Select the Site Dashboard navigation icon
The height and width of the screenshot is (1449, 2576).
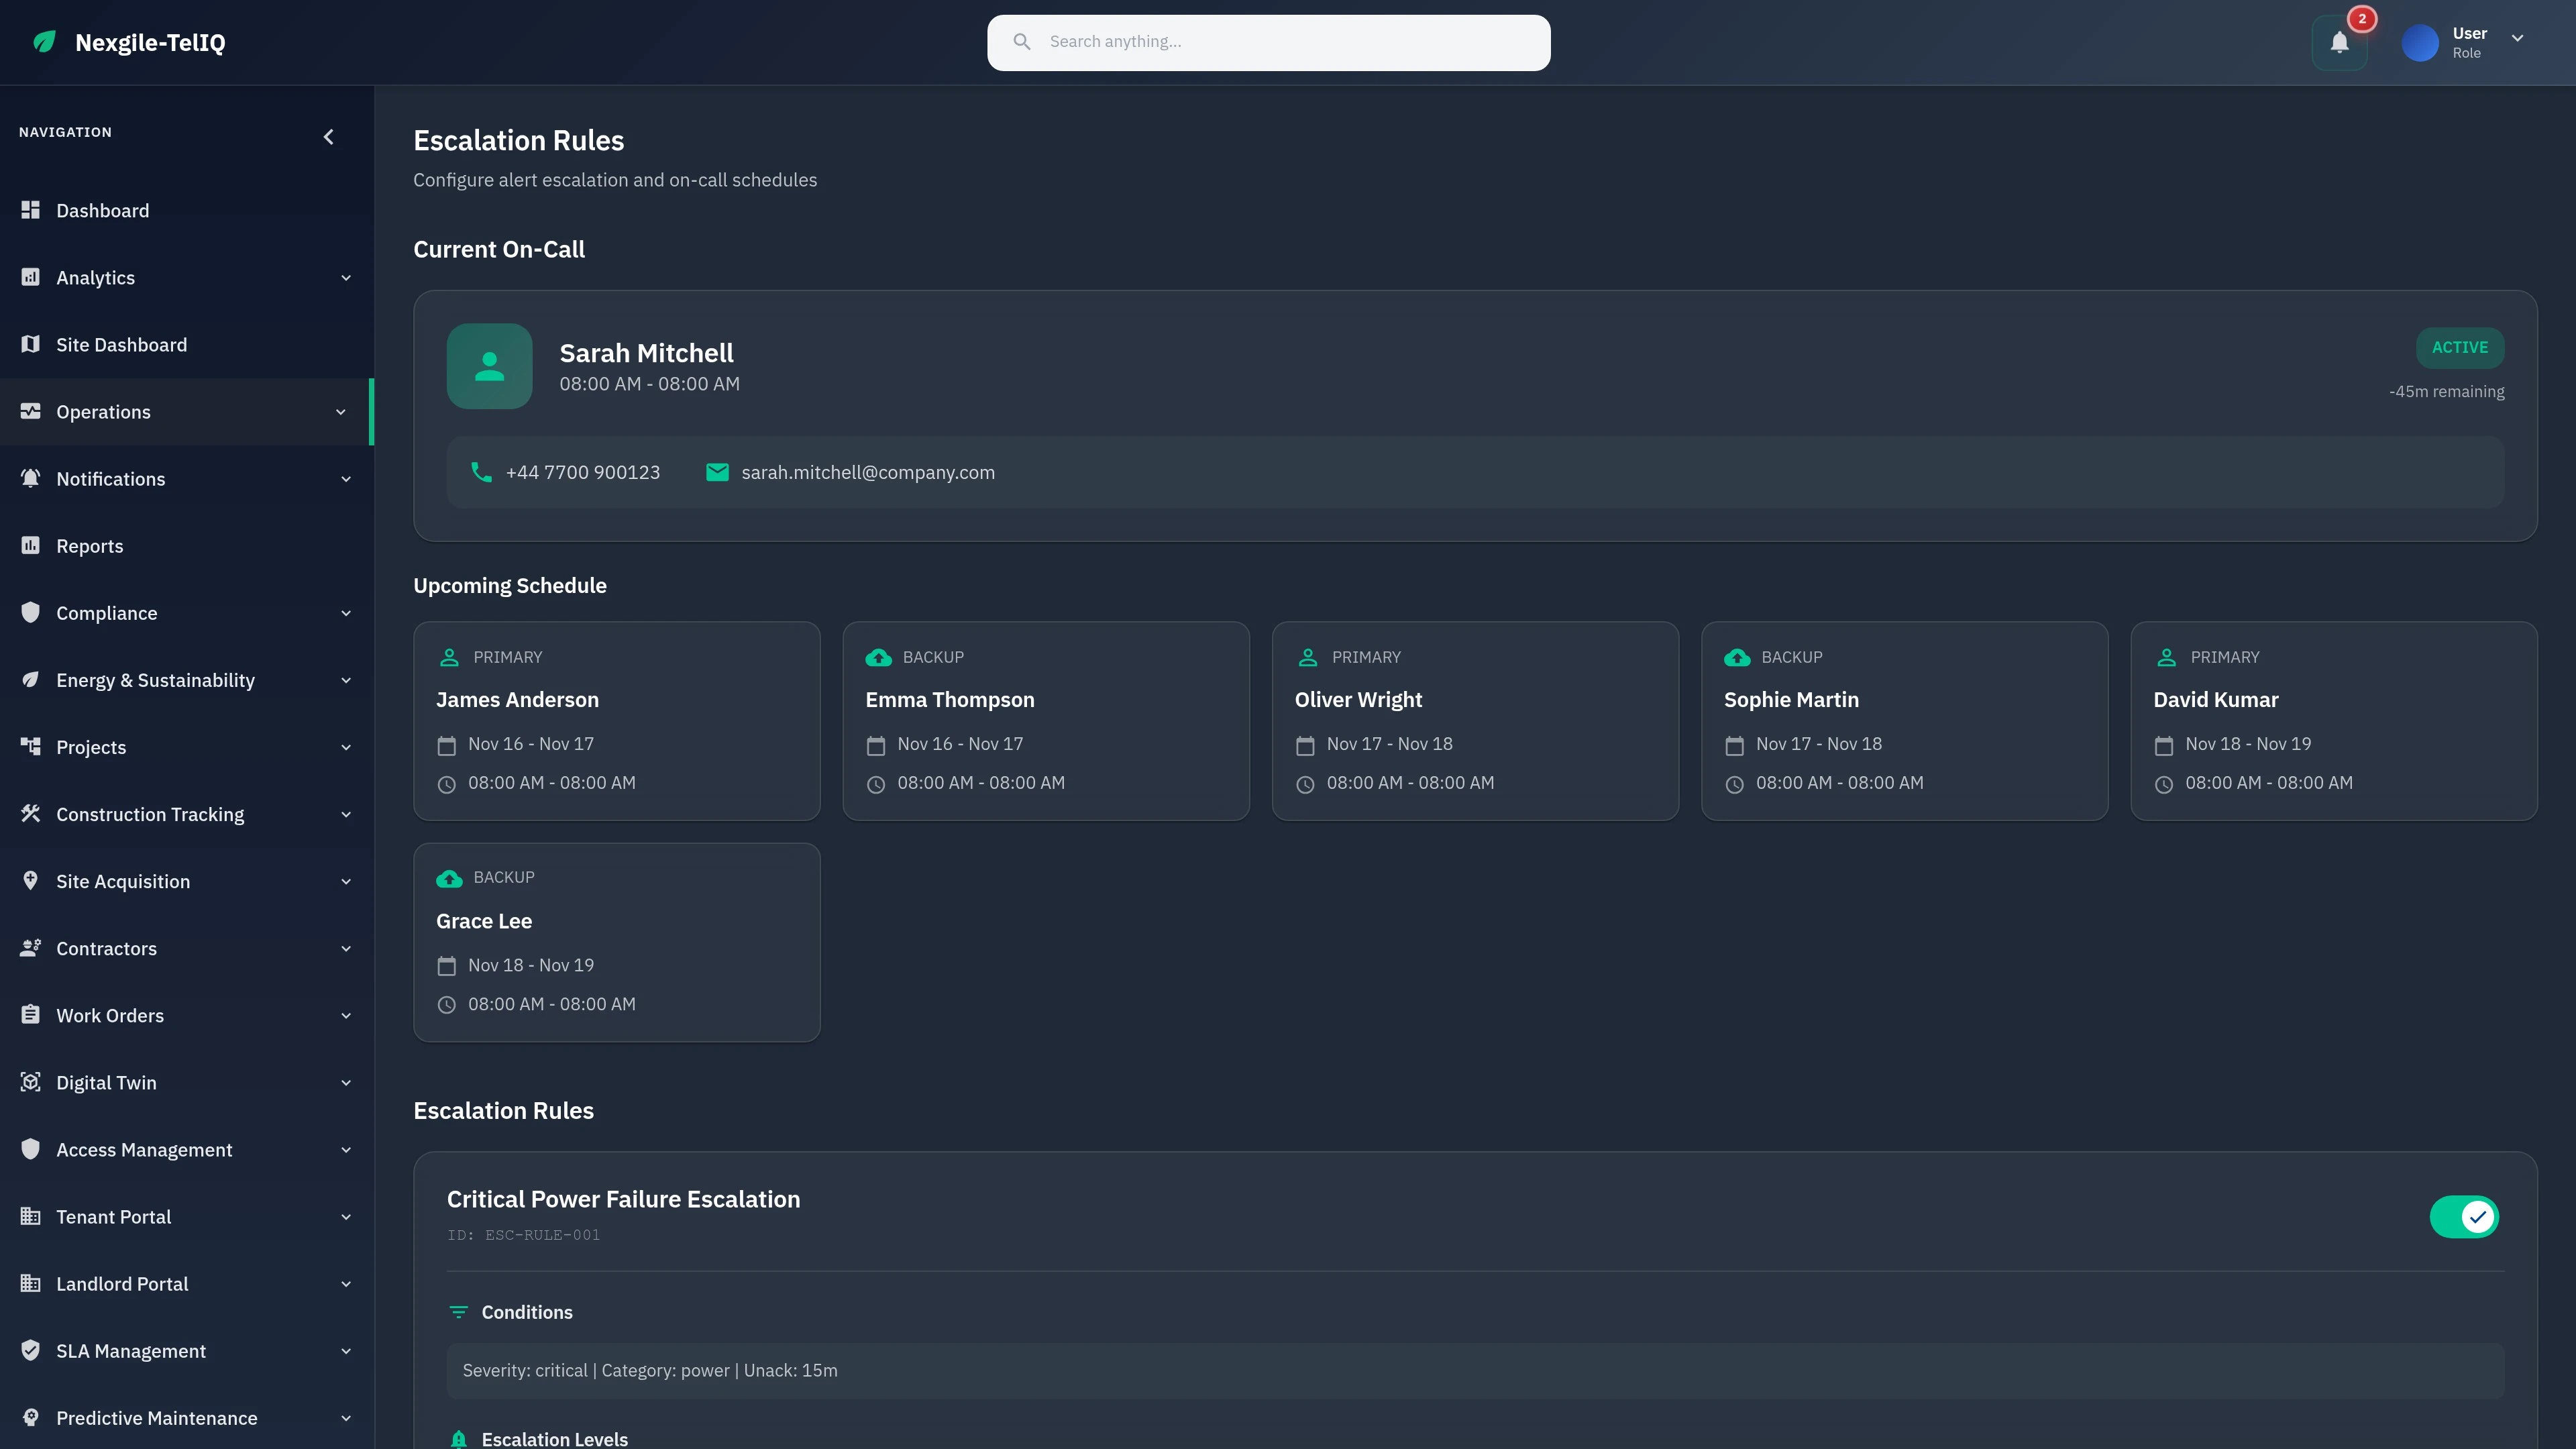pyautogui.click(x=30, y=344)
